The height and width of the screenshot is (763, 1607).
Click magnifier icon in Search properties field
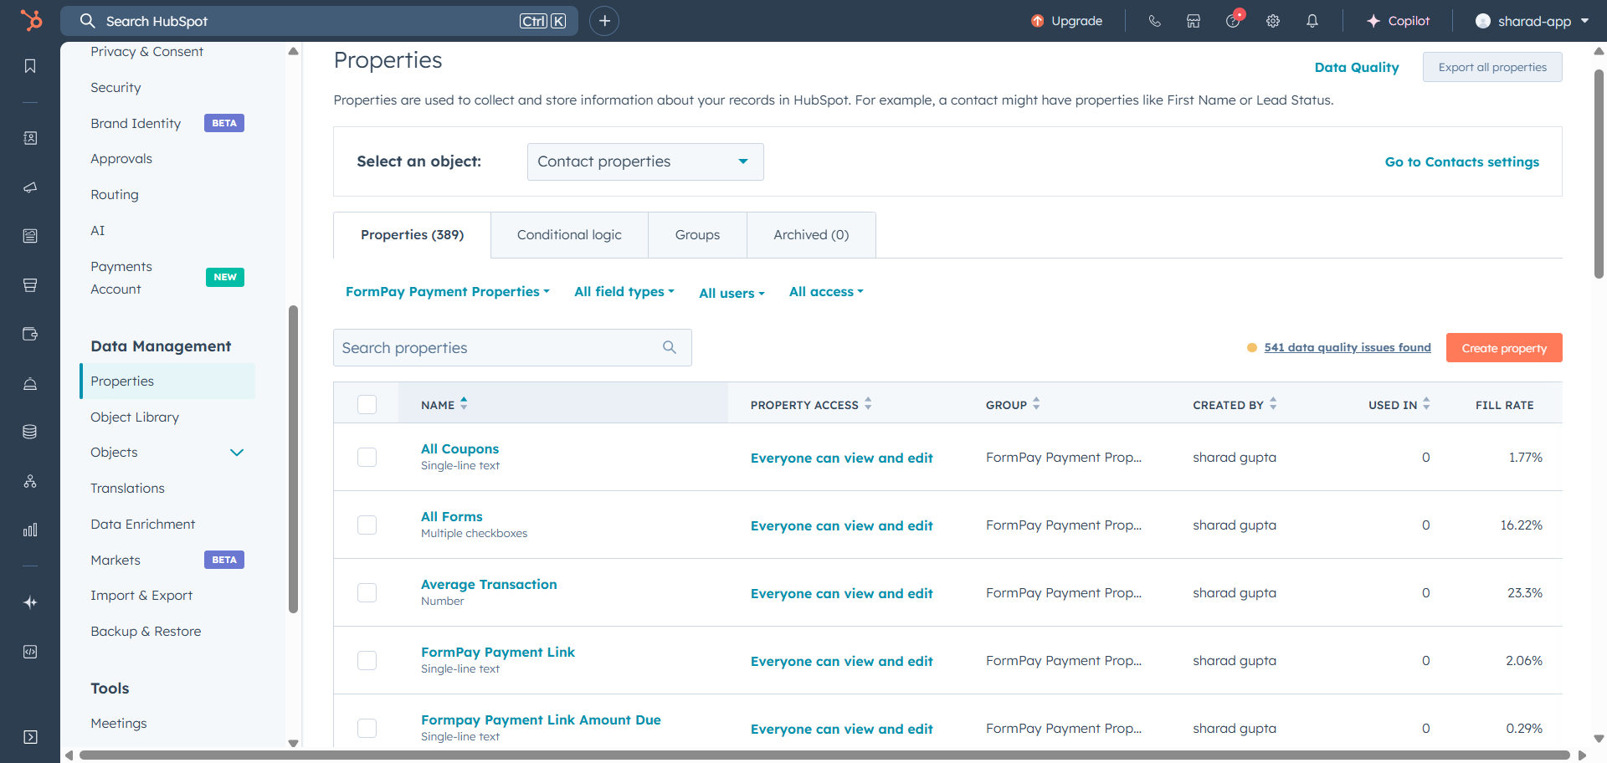[670, 347]
